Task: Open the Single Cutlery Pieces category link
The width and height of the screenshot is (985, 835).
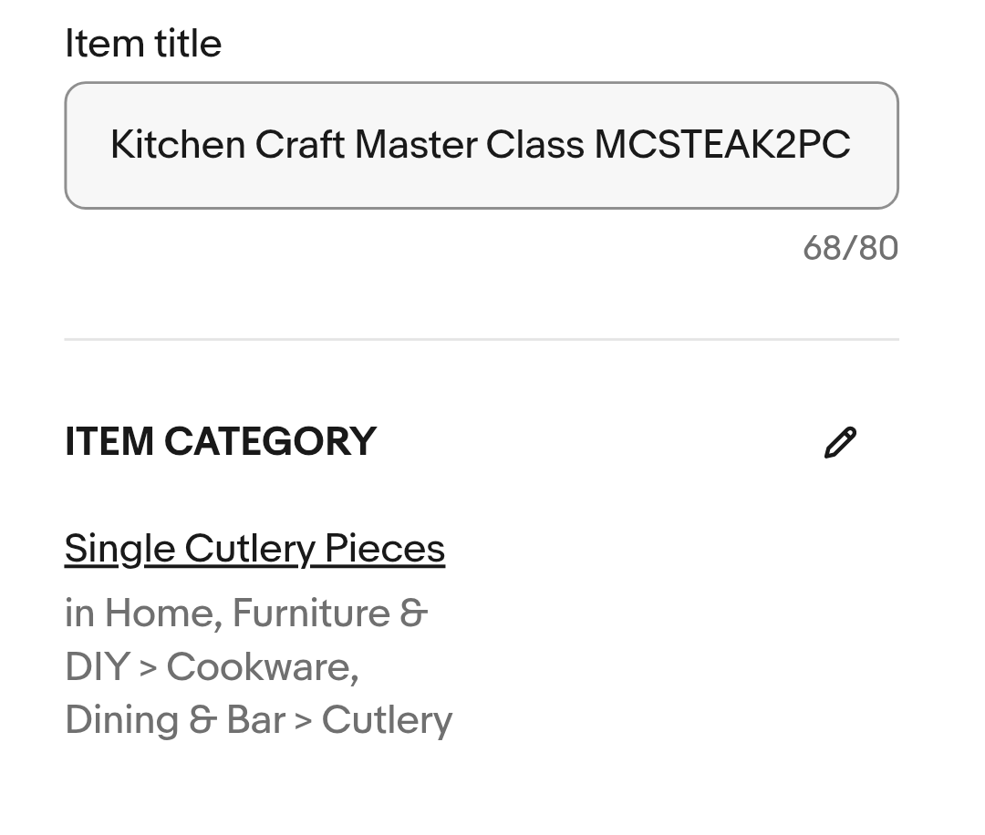Action: (254, 549)
